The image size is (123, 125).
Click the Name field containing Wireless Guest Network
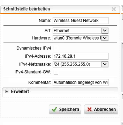80,21
